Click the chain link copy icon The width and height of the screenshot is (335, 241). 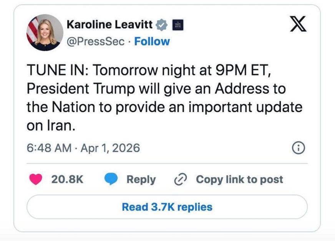pyautogui.click(x=180, y=179)
